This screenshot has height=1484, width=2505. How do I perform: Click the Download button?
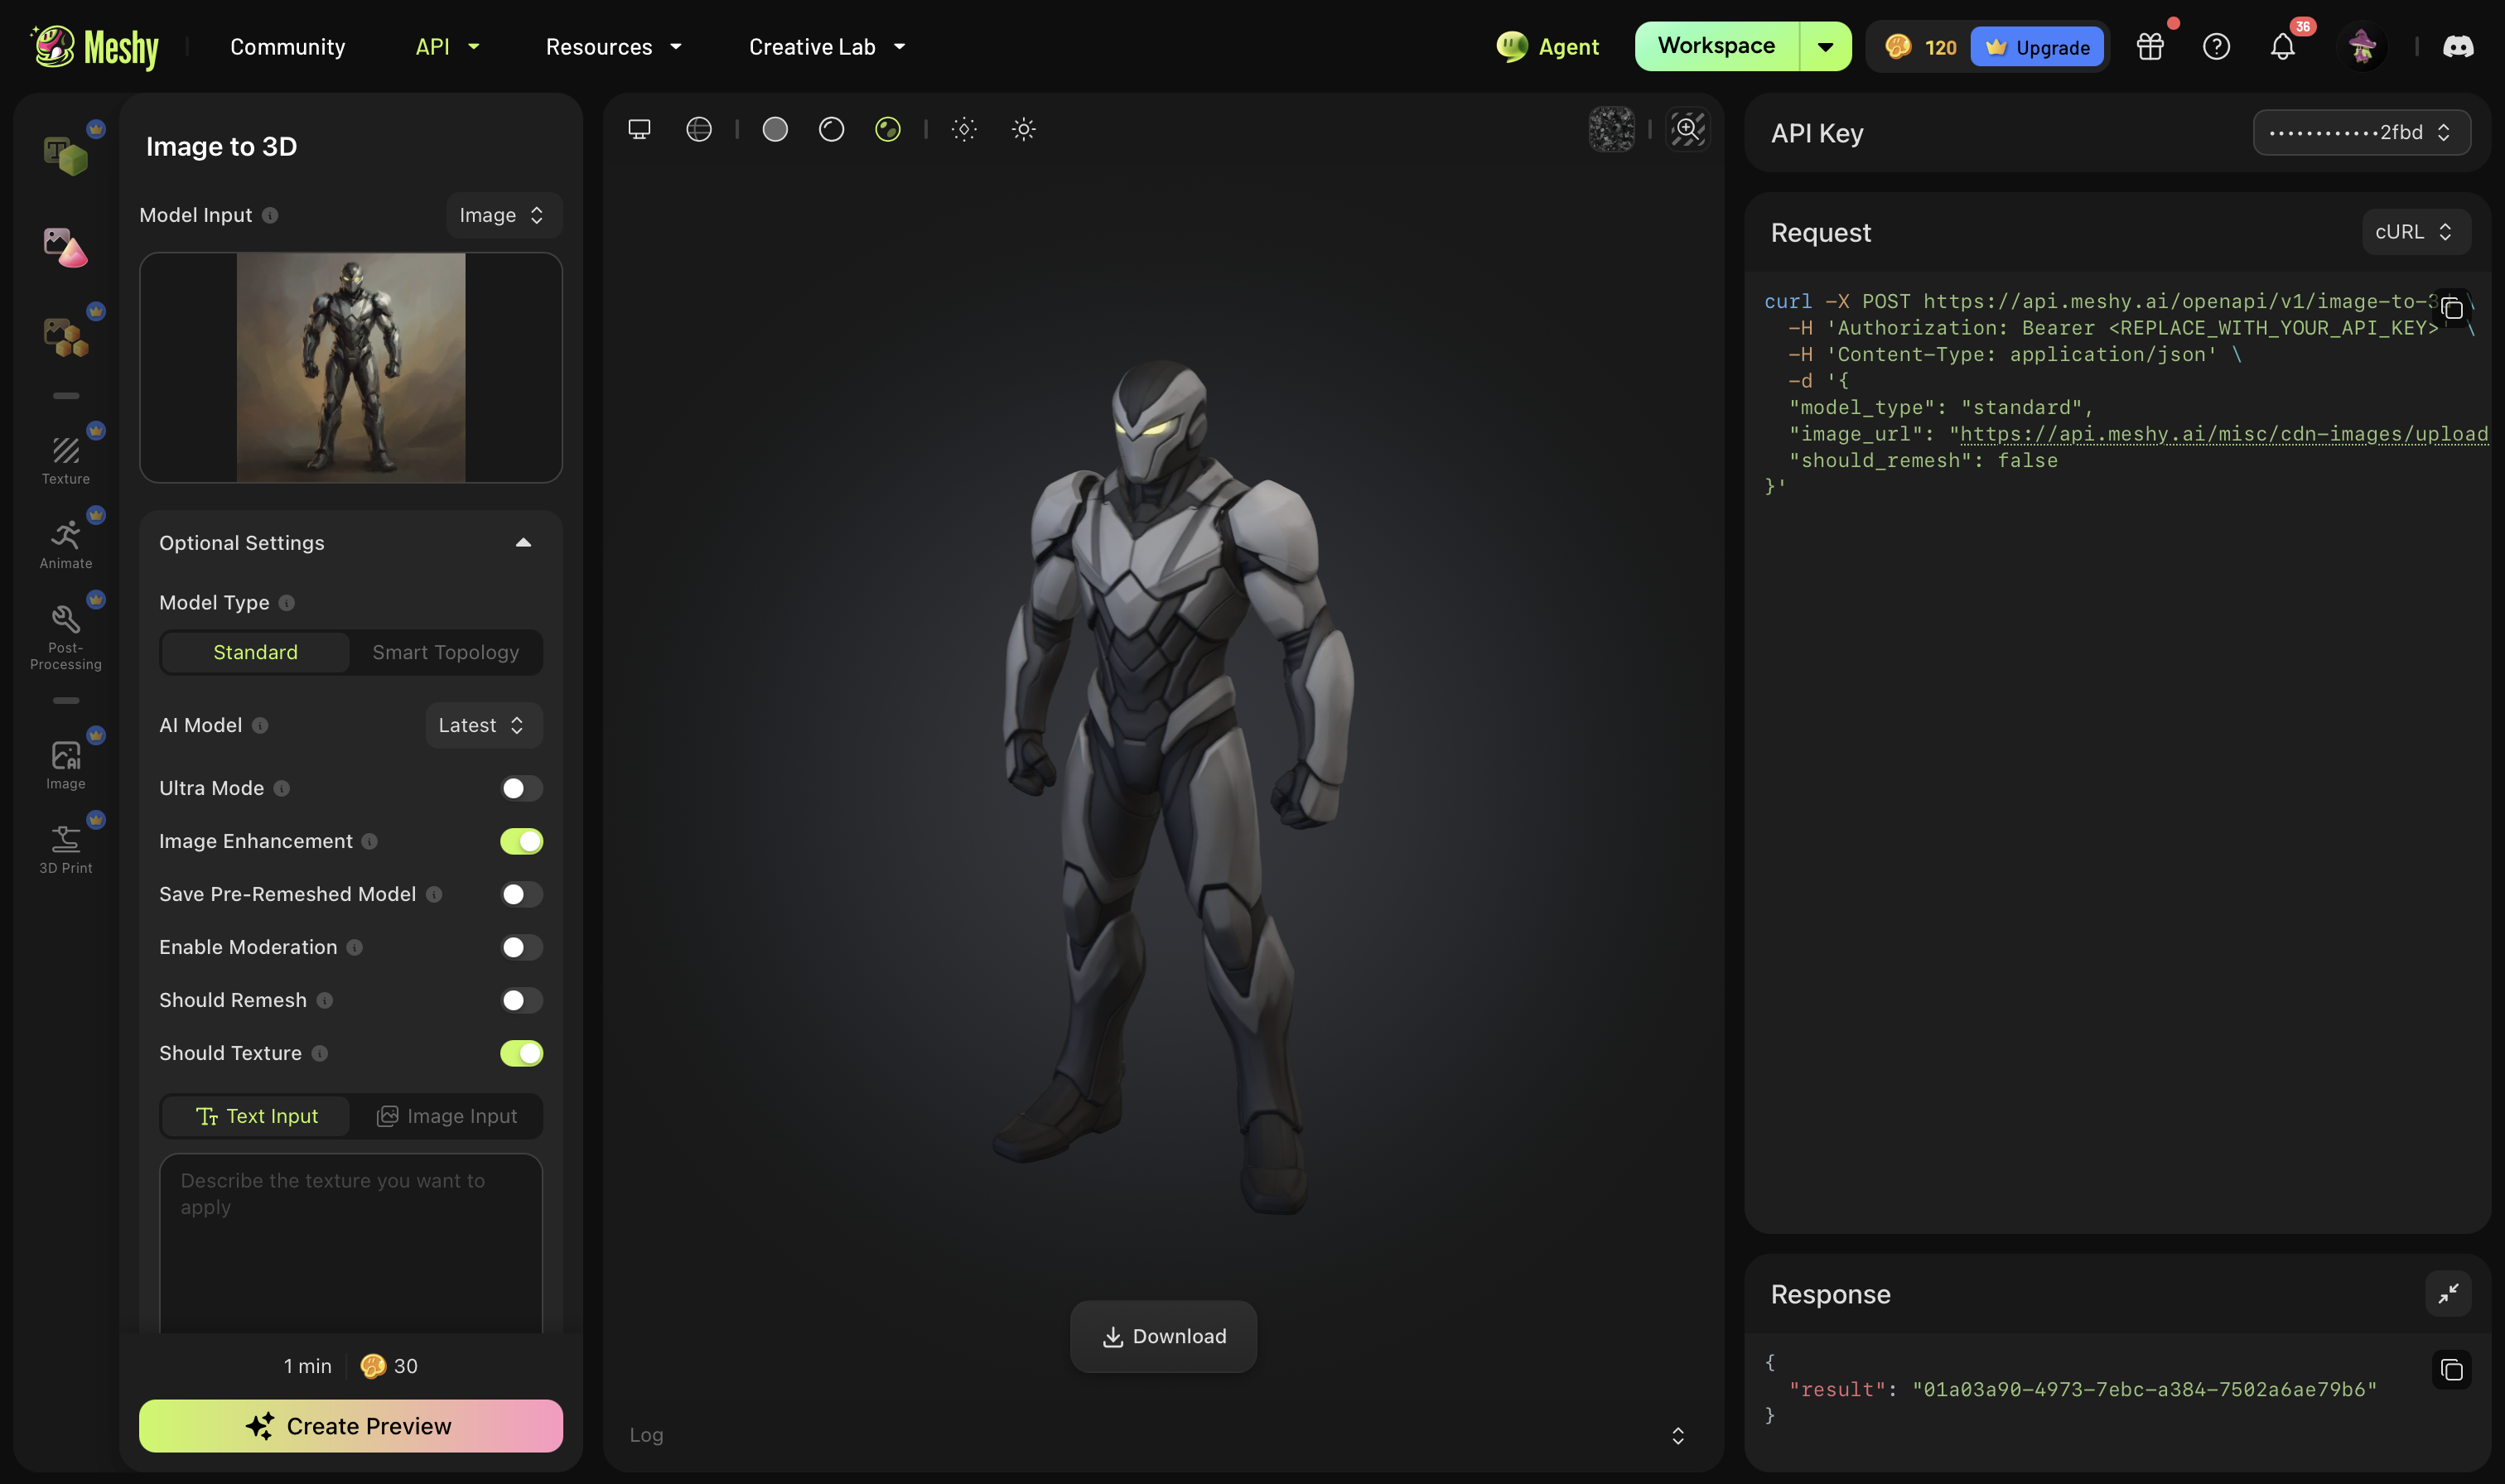pos(1163,1336)
